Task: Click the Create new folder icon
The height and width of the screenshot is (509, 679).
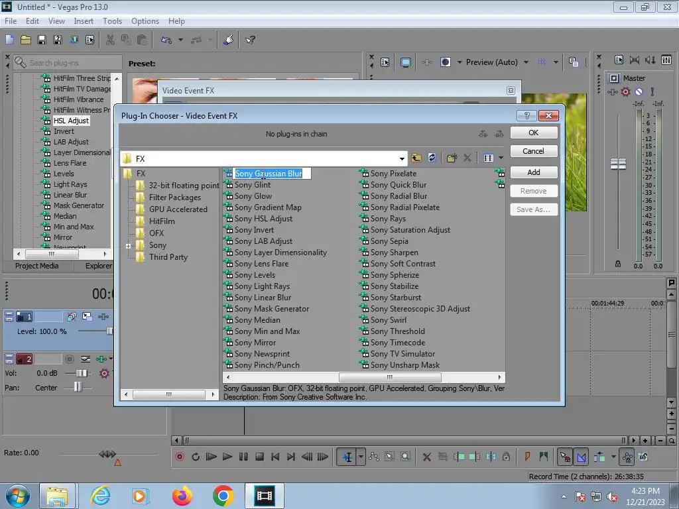Action: 452,158
